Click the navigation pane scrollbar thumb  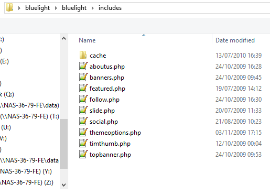coord(64,144)
